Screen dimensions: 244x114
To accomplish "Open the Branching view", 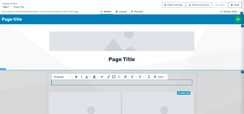I will [199, 5].
